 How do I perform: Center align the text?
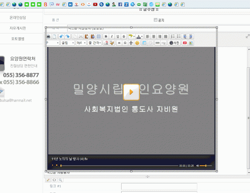coord(153,37)
